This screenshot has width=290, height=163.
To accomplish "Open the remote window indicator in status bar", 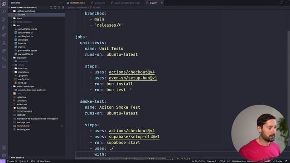I will tap(3, 161).
